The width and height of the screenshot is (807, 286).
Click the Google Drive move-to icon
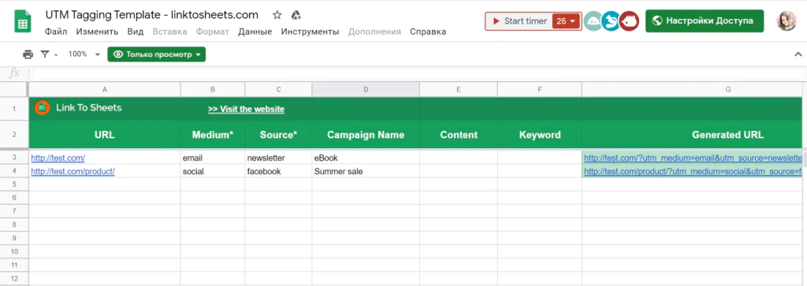(296, 14)
